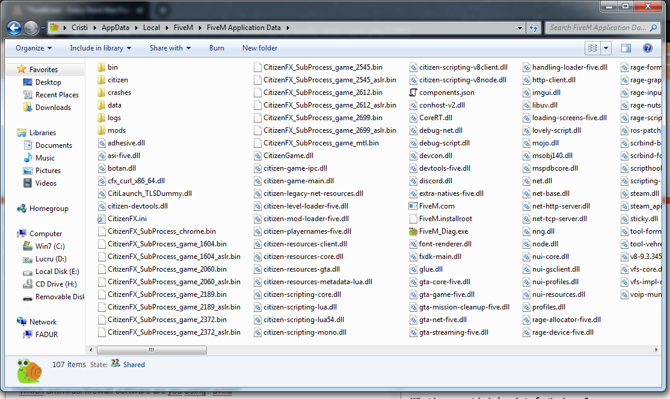Open the Win7 (C:) drive
The width and height of the screenshot is (670, 399).
[x=50, y=246]
